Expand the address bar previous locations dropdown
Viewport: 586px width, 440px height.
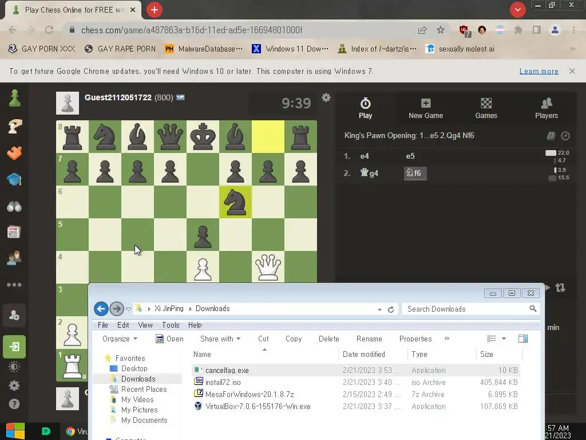pyautogui.click(x=380, y=309)
